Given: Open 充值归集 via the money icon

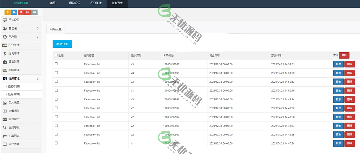Looking at the screenshot, I should 5,111.
